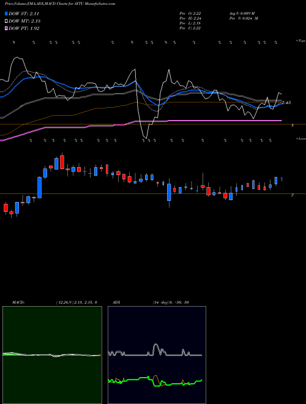Click the ADX '(14 day) 0, +50, -50' values
The height and width of the screenshot is (404, 306).
(x=171, y=302)
